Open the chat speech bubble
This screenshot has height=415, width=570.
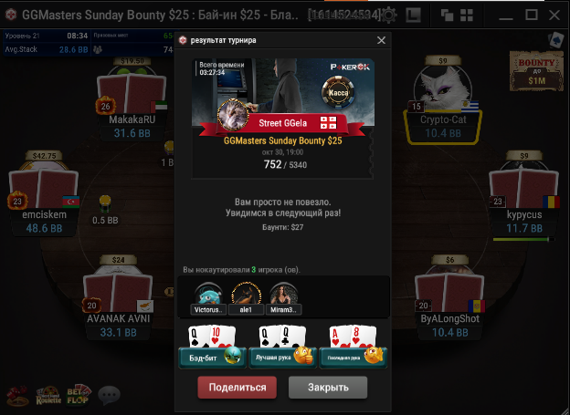pos(109,395)
